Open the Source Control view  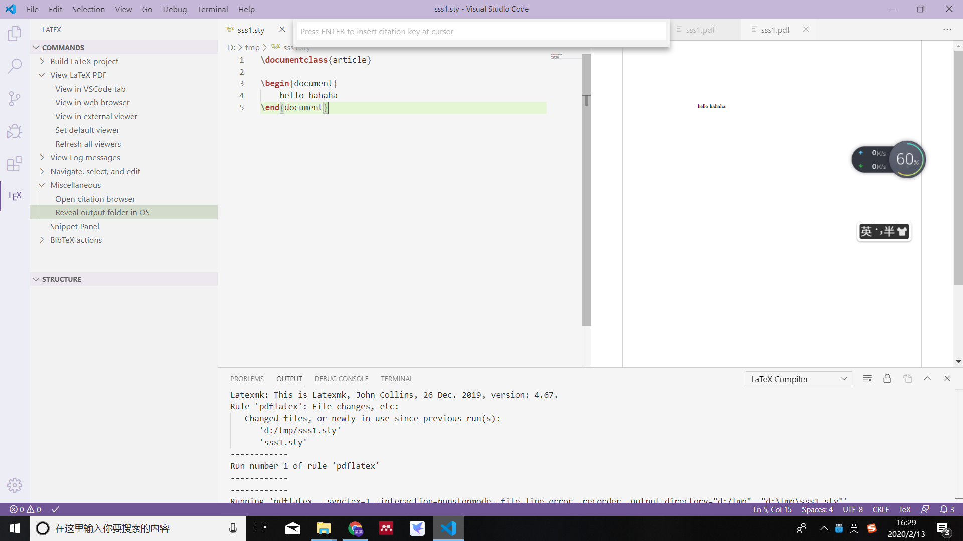point(14,98)
